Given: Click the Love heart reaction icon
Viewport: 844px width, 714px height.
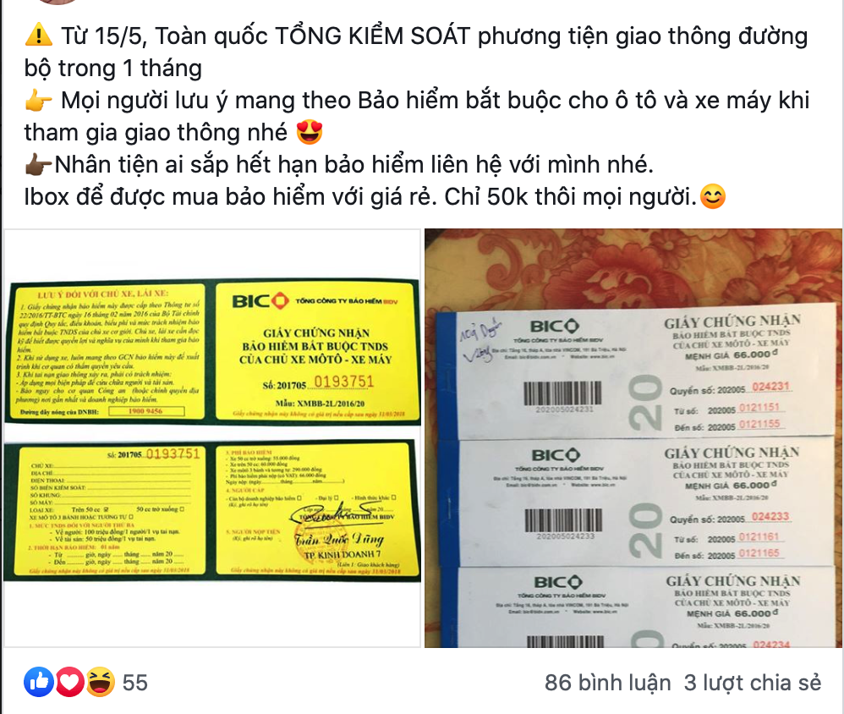Looking at the screenshot, I should coord(69,682).
